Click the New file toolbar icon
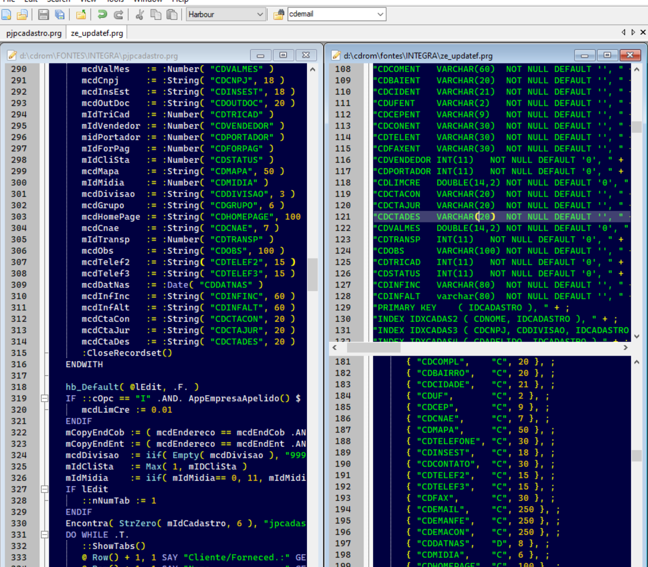The width and height of the screenshot is (648, 567). pyautogui.click(x=6, y=15)
